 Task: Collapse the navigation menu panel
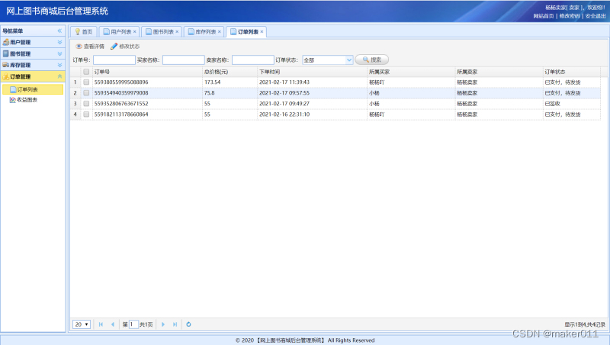[x=59, y=31]
